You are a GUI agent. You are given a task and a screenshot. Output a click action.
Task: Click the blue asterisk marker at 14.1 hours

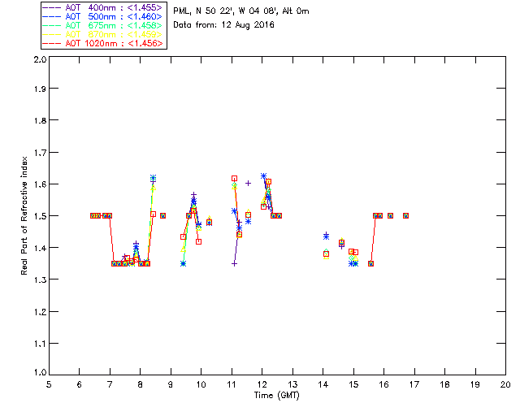click(326, 236)
